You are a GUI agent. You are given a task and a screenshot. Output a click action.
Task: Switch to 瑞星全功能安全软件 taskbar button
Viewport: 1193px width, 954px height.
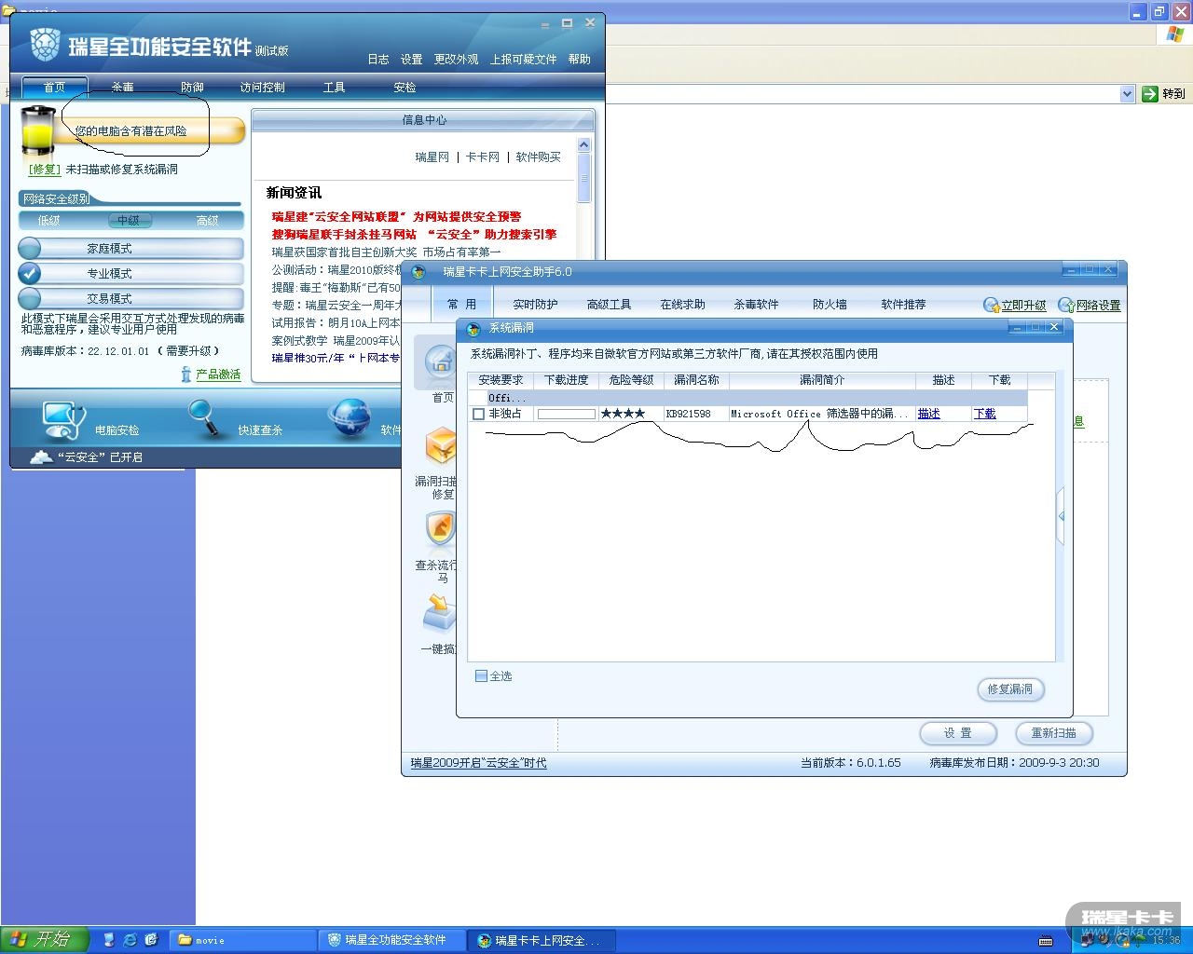pyautogui.click(x=391, y=940)
